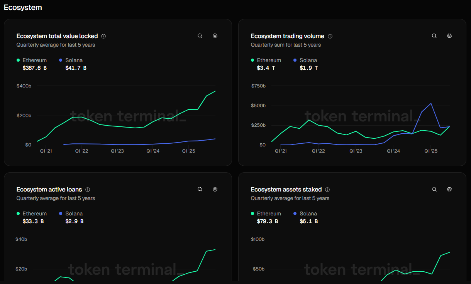Click the magnifier icon on total value locked chart

[x=200, y=36]
